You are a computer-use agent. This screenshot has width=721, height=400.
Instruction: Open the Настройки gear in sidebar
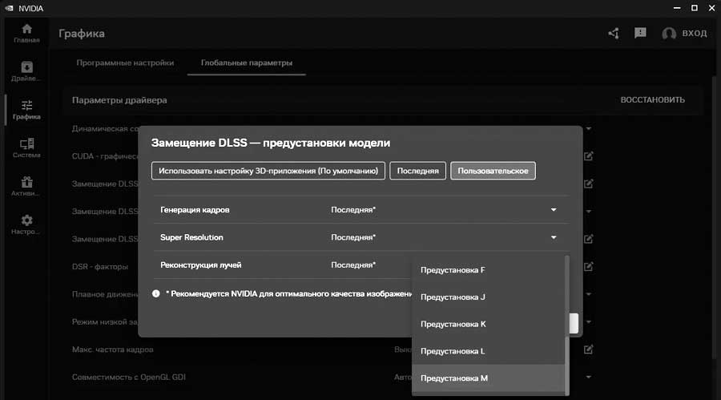pos(26,224)
